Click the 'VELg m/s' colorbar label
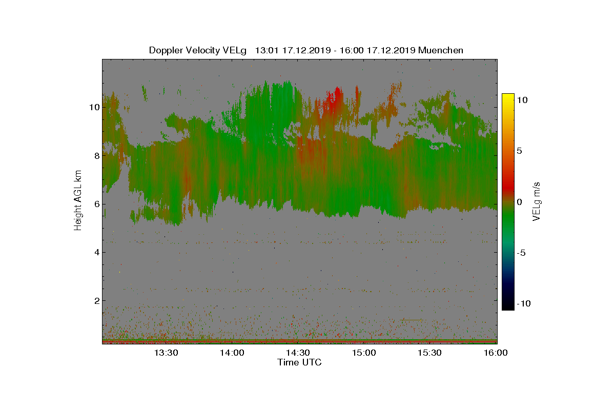615x410 pixels. pyautogui.click(x=537, y=200)
